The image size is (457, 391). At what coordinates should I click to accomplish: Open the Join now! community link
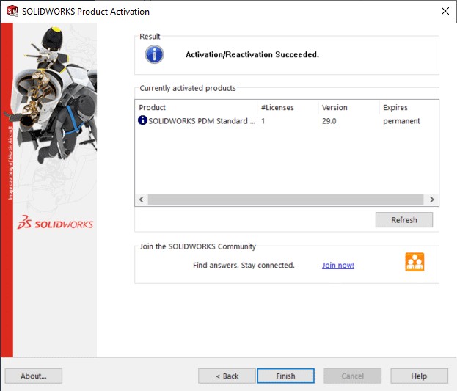click(x=337, y=266)
